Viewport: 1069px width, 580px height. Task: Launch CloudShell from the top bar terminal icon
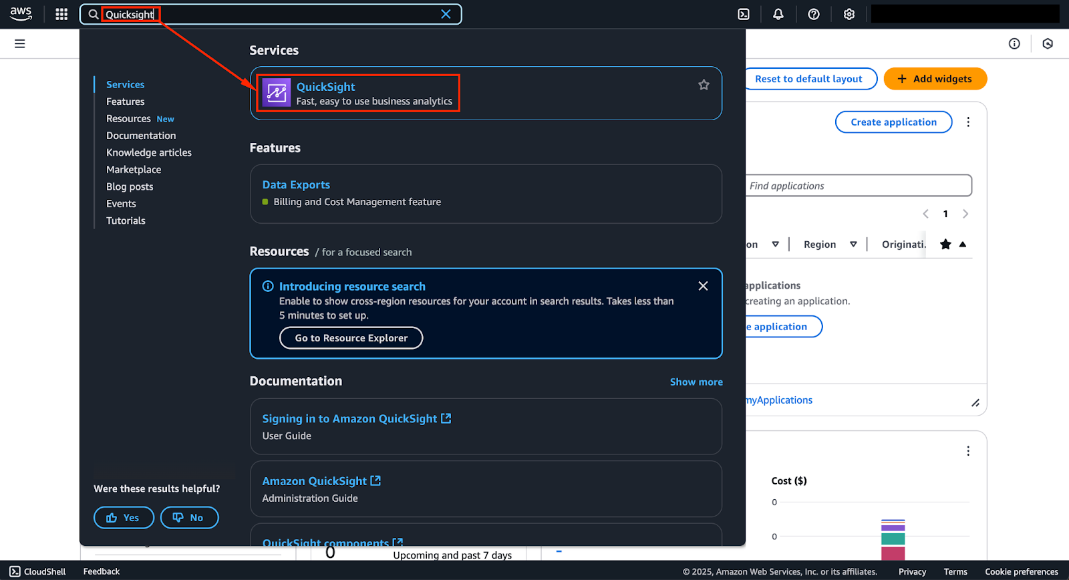pyautogui.click(x=744, y=14)
